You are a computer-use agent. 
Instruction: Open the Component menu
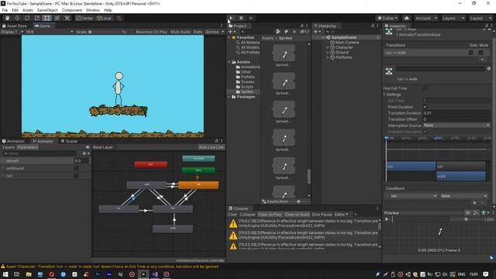point(71,10)
